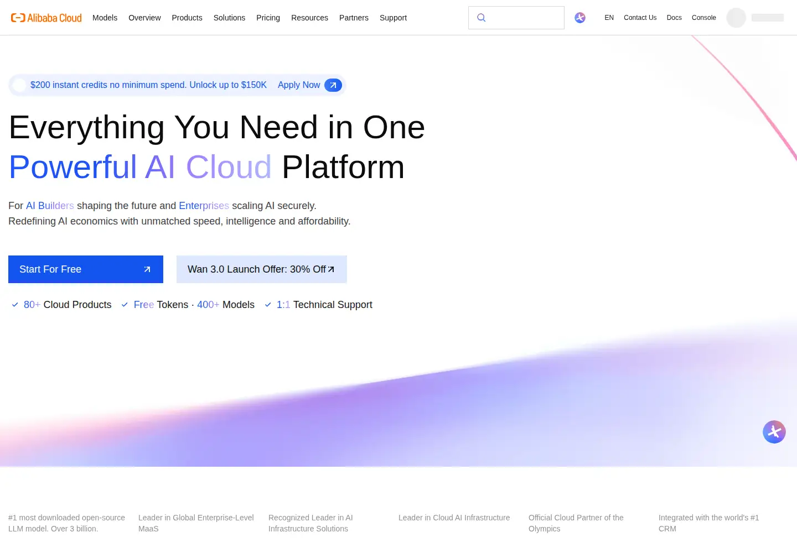Open the Partners menu
The height and width of the screenshot is (553, 797).
[354, 18]
